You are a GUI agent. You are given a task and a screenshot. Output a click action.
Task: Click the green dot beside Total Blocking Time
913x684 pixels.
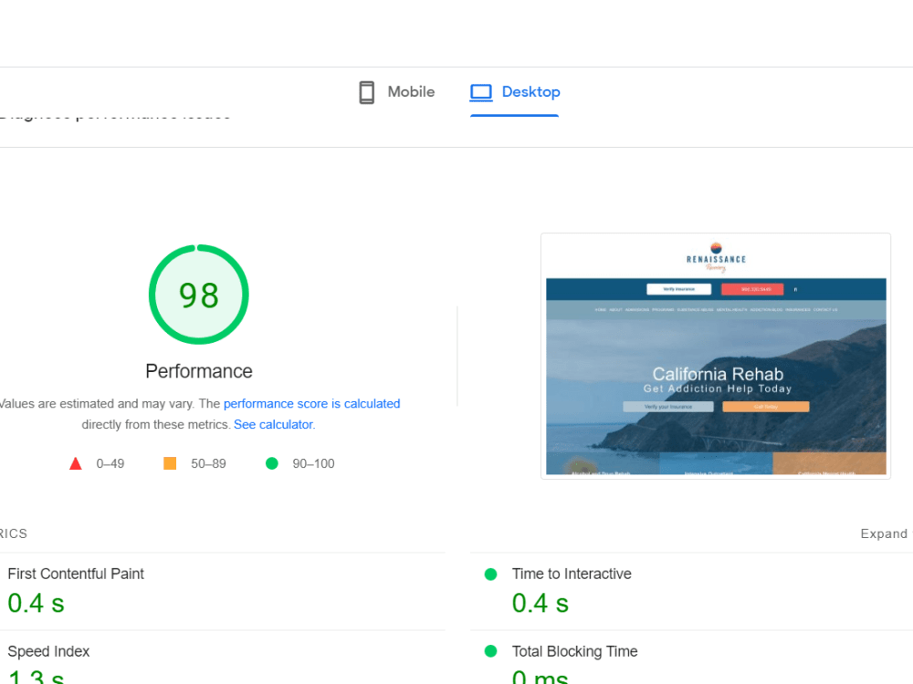point(491,651)
